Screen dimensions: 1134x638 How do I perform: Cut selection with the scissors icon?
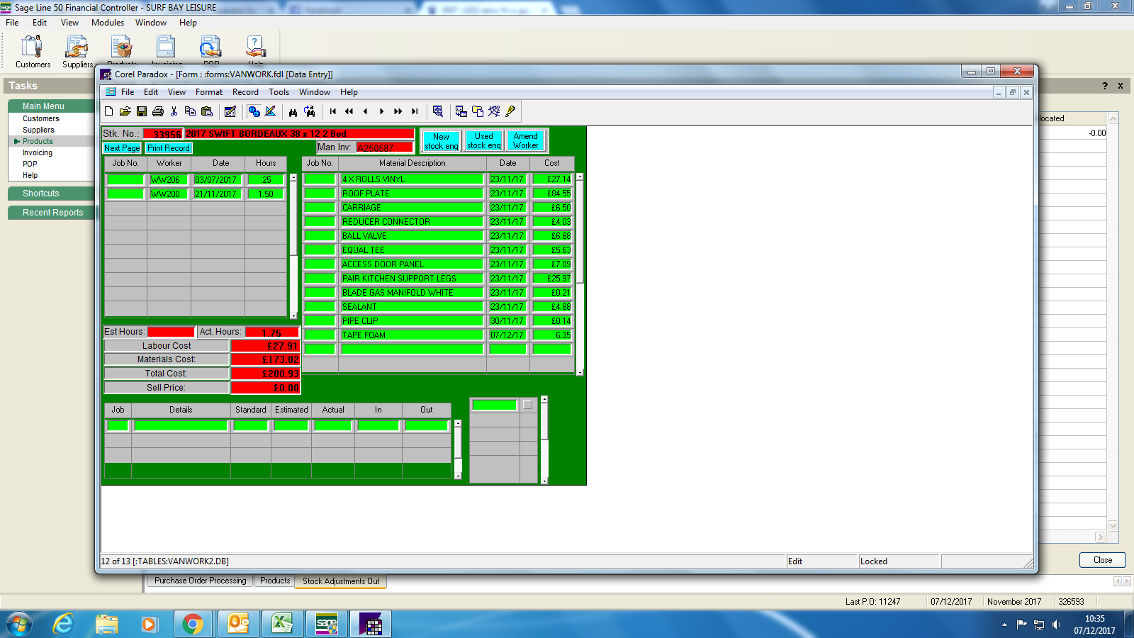click(x=174, y=111)
